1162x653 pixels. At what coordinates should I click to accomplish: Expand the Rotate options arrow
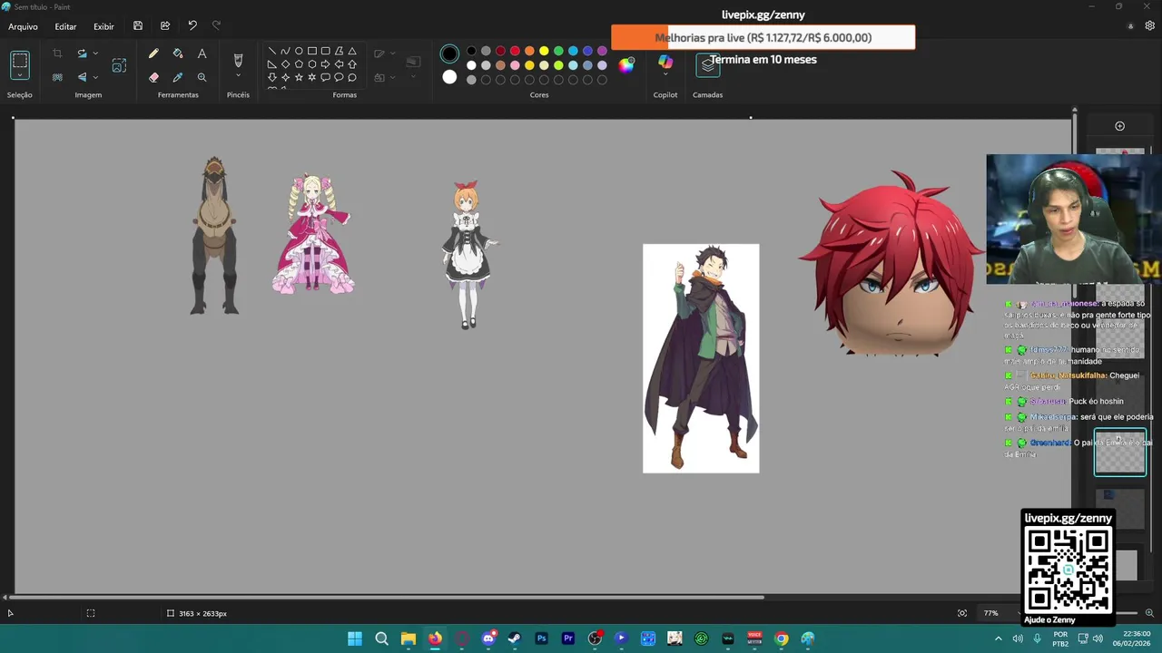click(95, 54)
